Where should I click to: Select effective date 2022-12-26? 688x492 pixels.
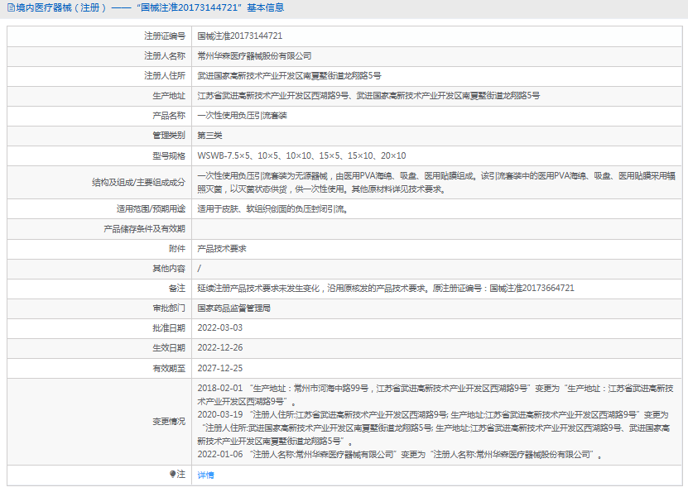pyautogui.click(x=220, y=348)
